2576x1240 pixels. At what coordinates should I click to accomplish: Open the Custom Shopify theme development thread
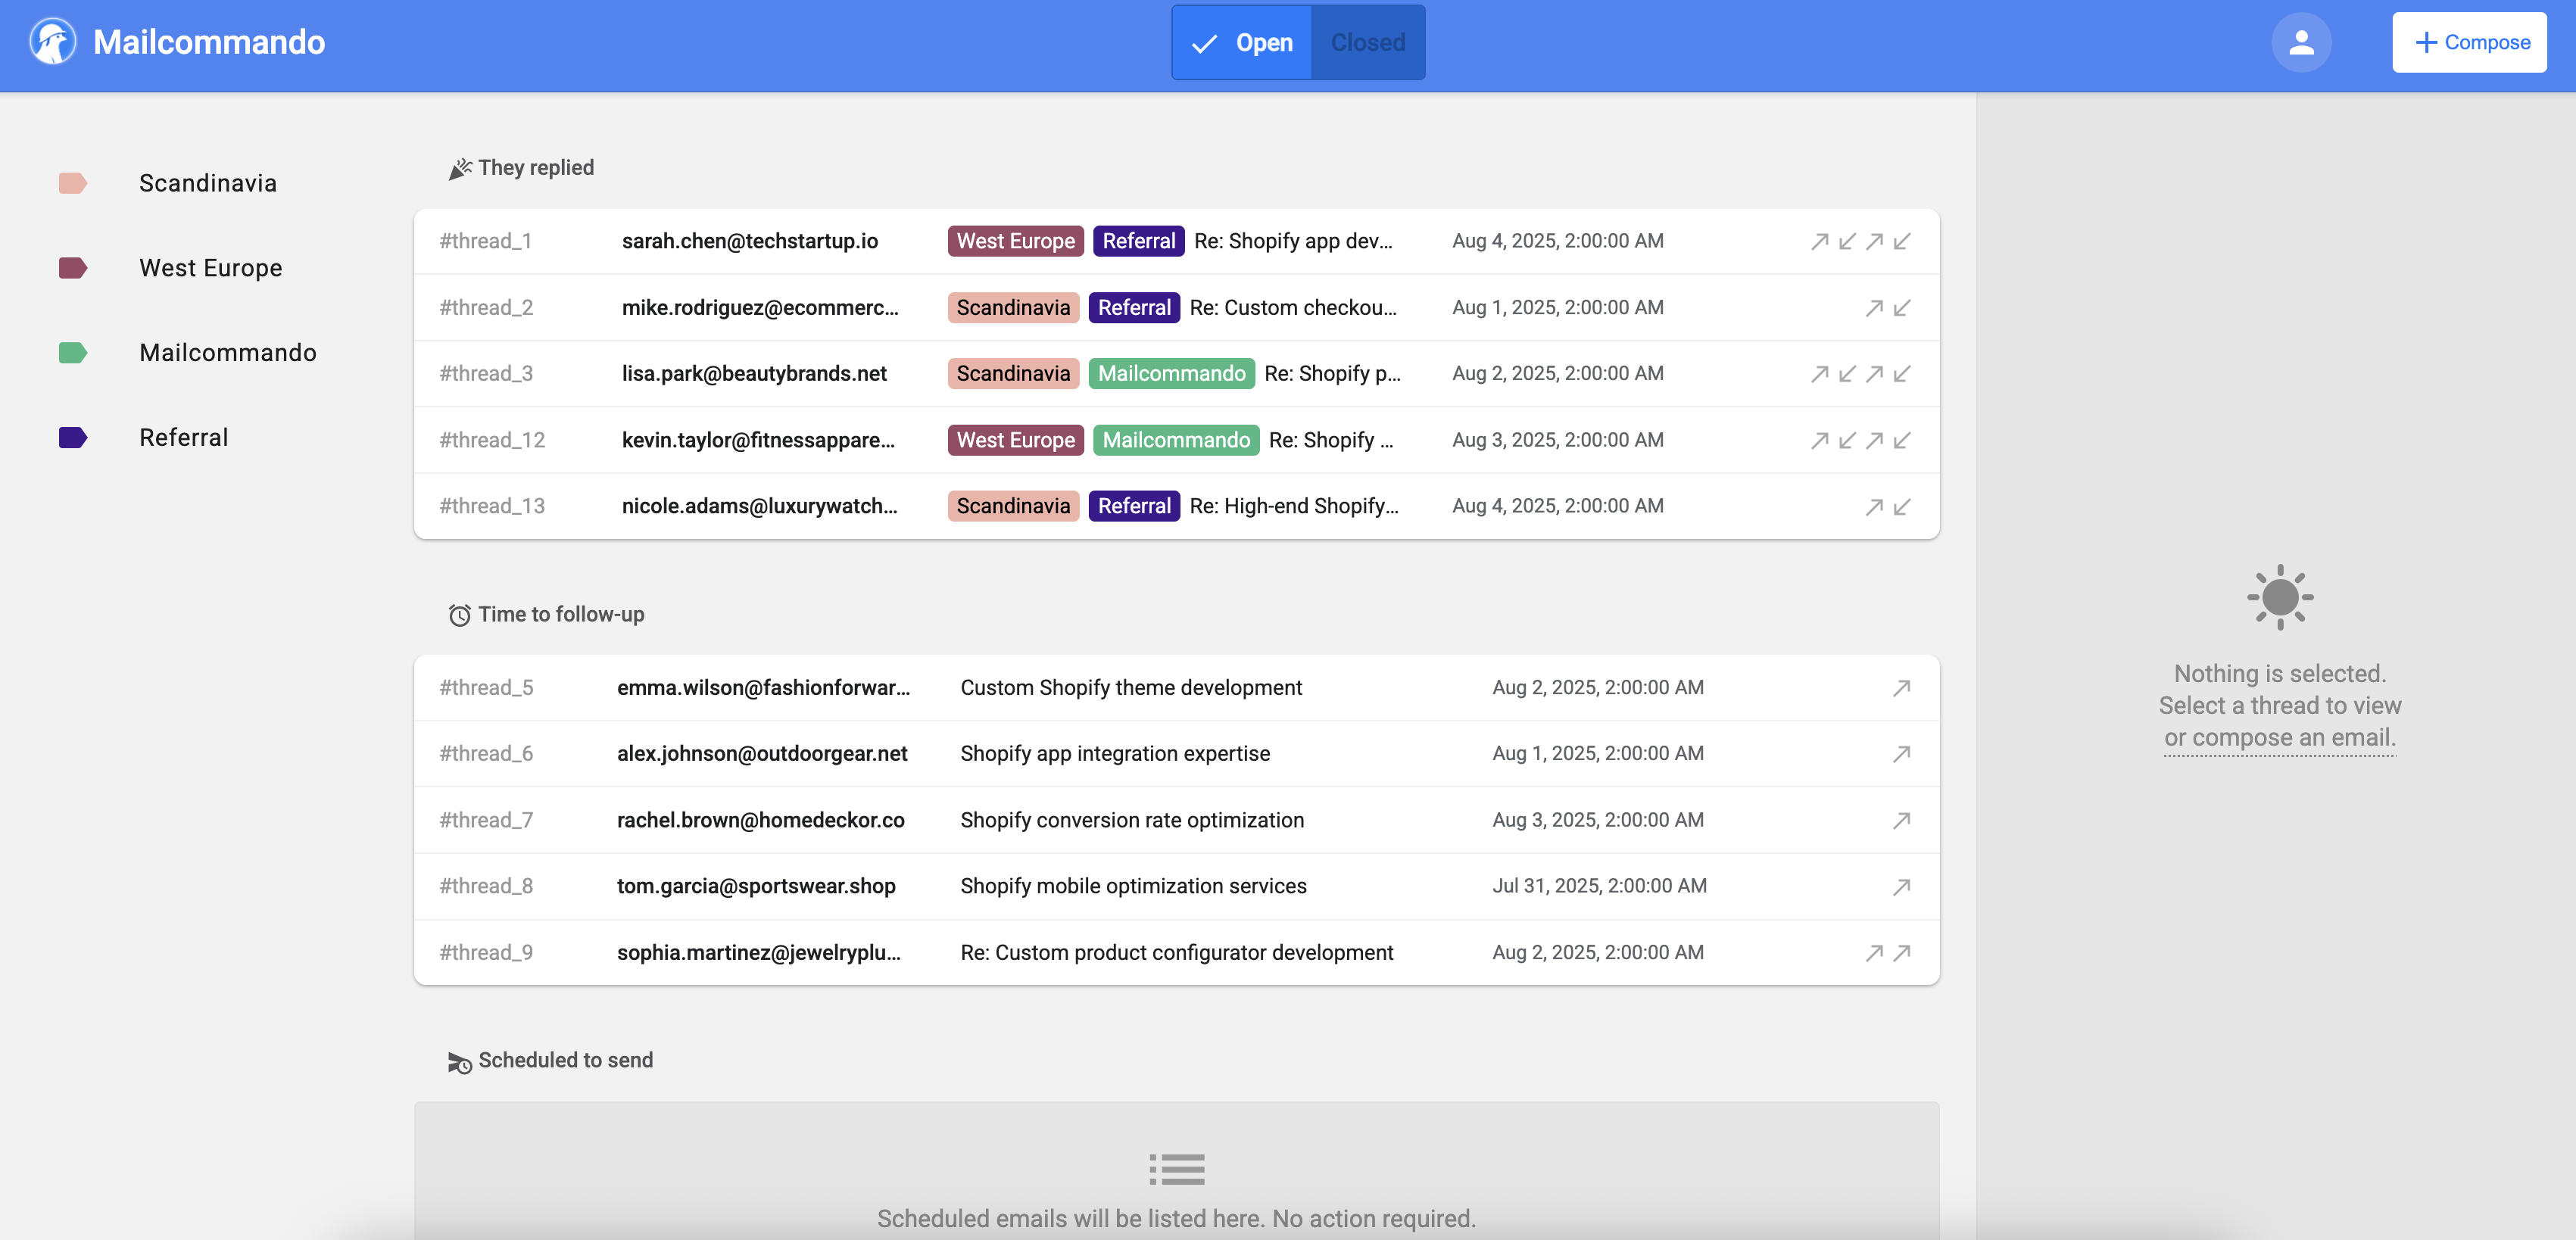coord(1176,688)
